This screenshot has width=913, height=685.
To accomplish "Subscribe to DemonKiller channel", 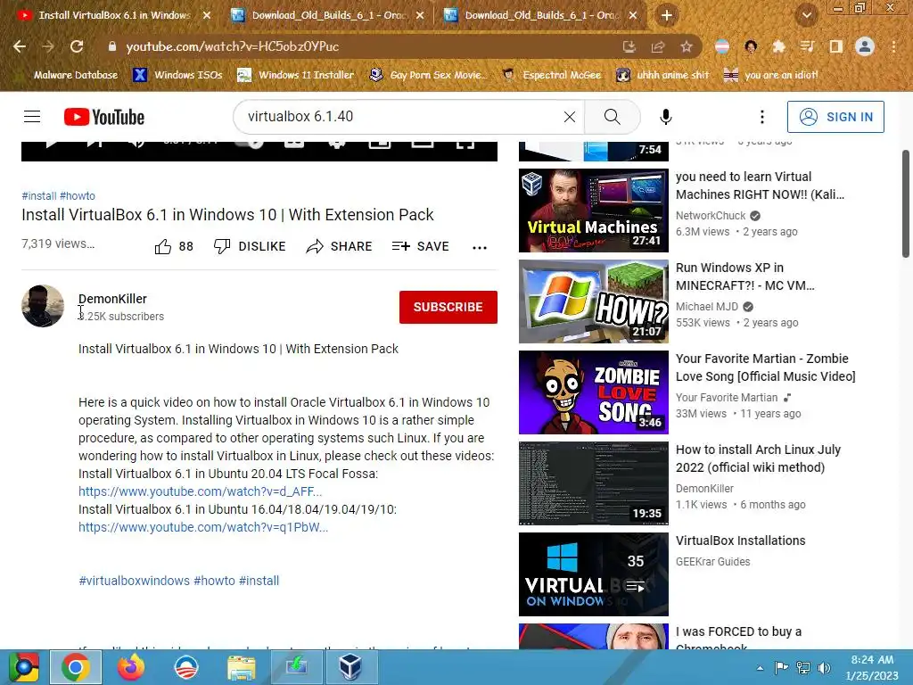I will [448, 307].
